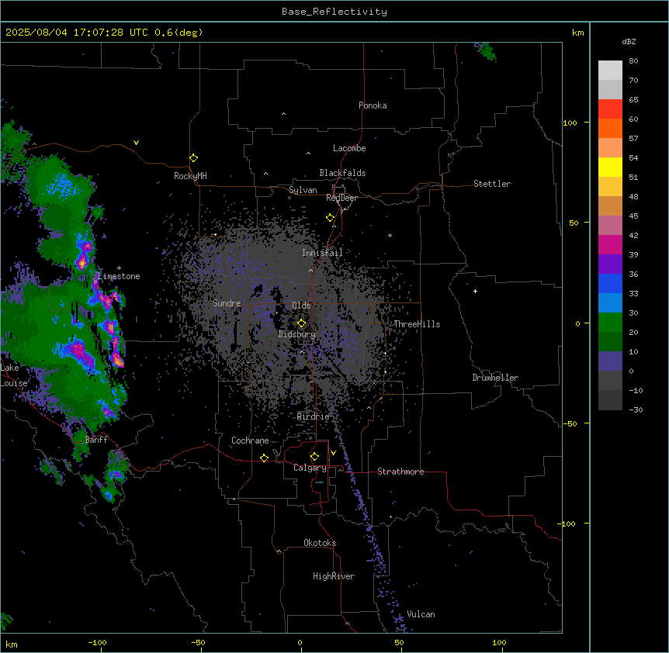This screenshot has height=653, width=669.
Task: Click the light blue 30-33 legend swatch
Action: coord(610,303)
